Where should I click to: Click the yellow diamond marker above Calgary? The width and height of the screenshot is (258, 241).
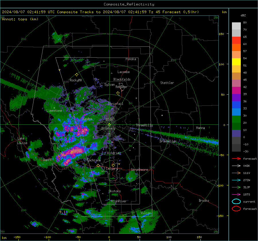pos(113,165)
